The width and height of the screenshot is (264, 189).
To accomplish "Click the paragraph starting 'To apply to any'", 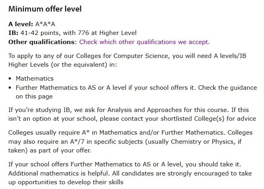I will pos(127,60).
